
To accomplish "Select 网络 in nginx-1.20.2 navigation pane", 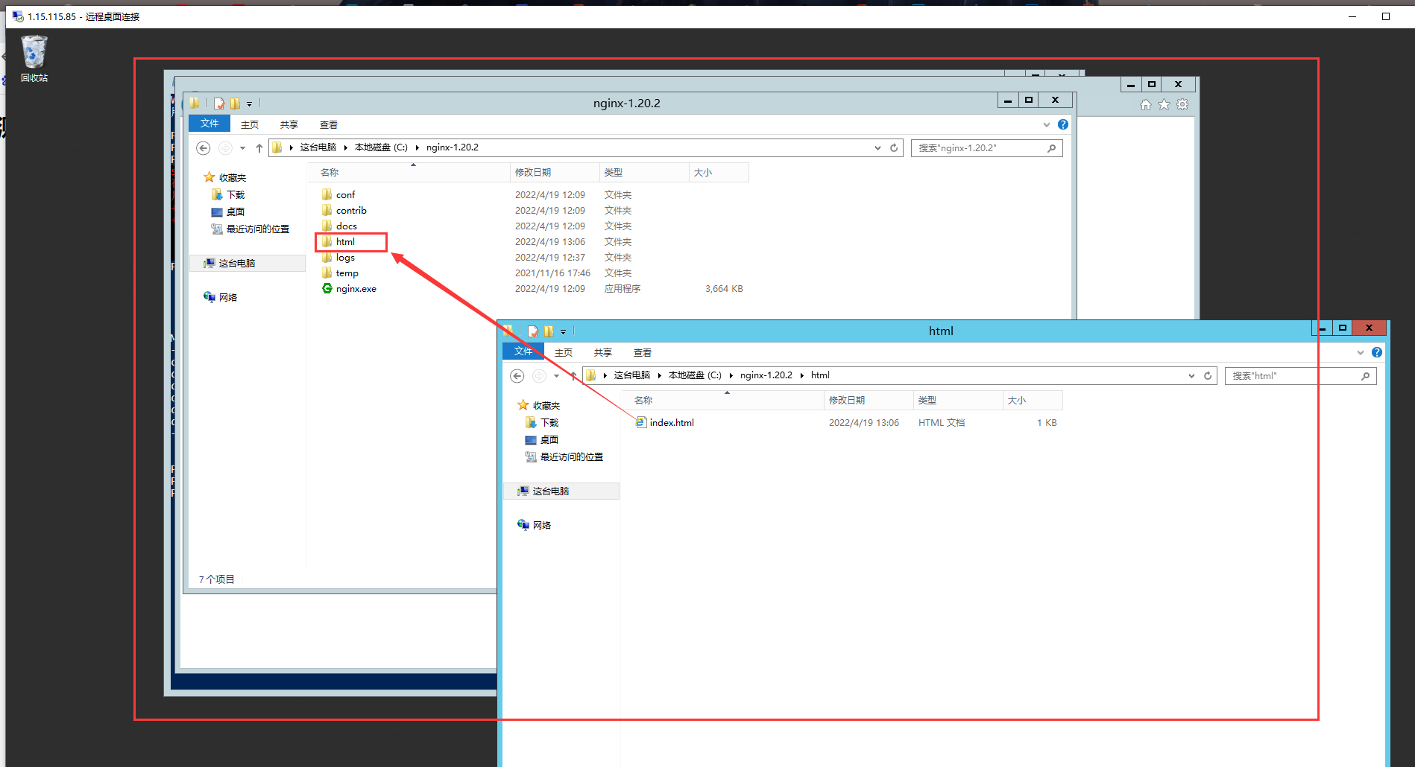I will coord(221,297).
